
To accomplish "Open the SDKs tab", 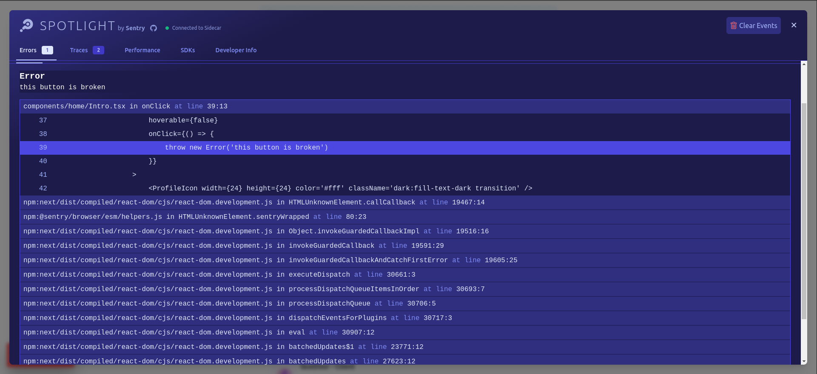I will (x=188, y=50).
